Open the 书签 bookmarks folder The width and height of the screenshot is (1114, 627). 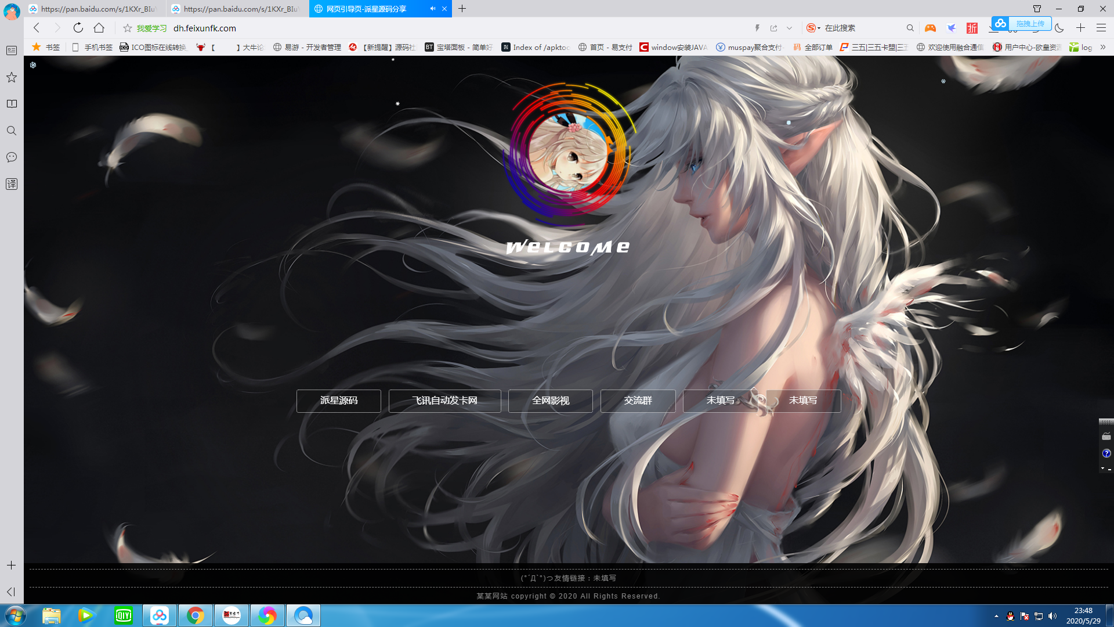pos(46,47)
